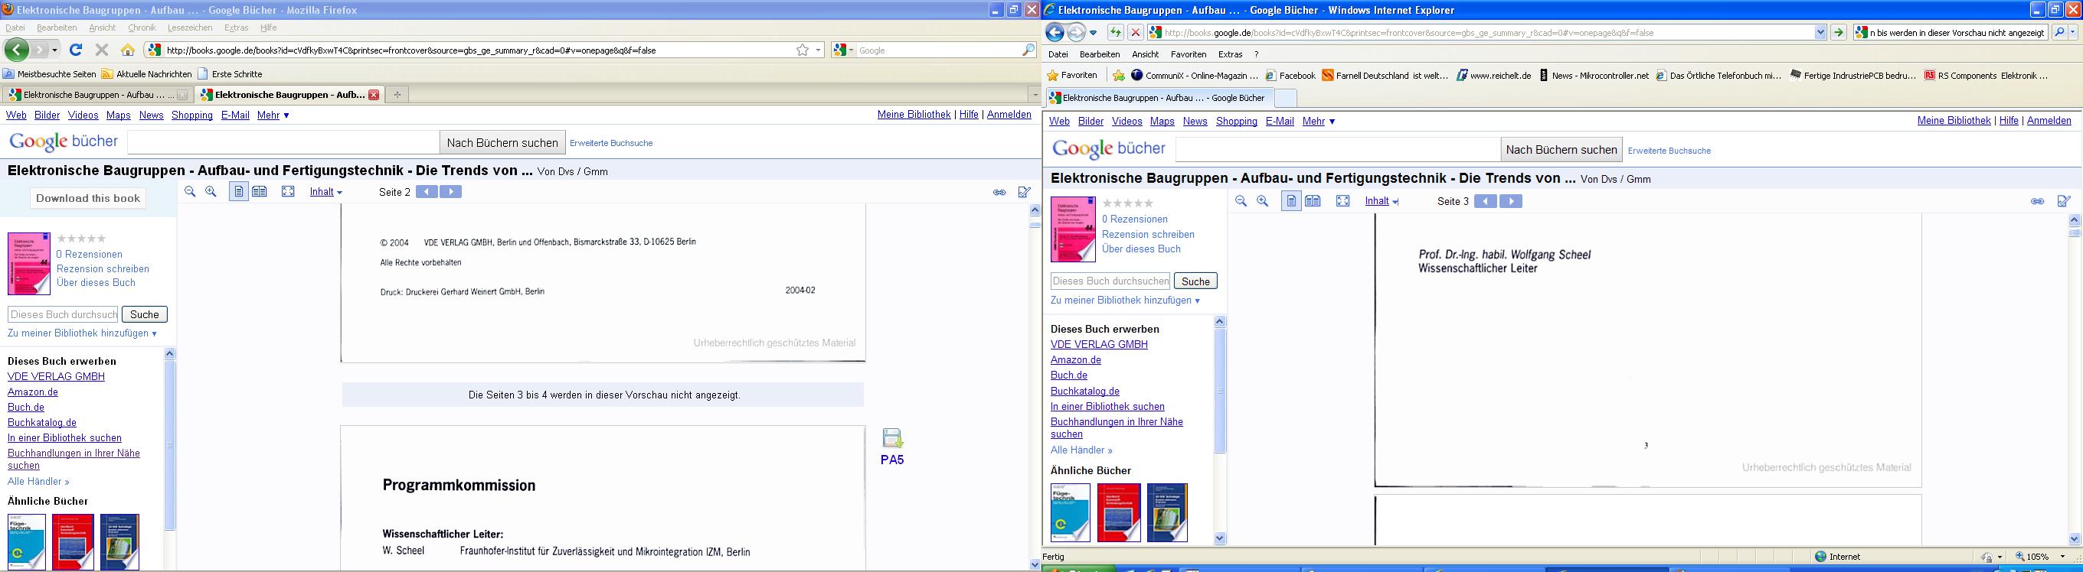The width and height of the screenshot is (2083, 572).
Task: Switch to first Firefox tab Elektronische Baugruppen
Action: (97, 95)
